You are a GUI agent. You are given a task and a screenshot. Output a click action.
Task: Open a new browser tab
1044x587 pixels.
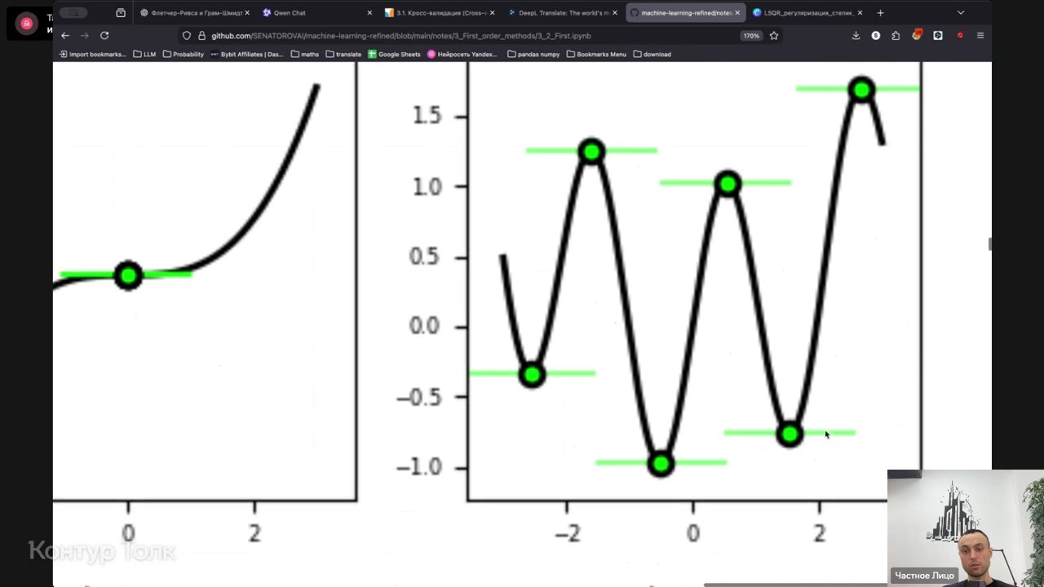click(880, 12)
